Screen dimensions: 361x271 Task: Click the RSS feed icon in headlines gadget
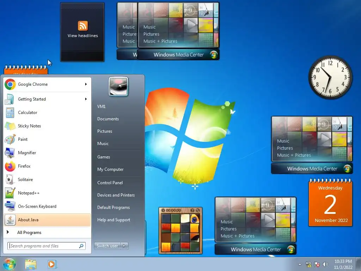[x=82, y=25]
